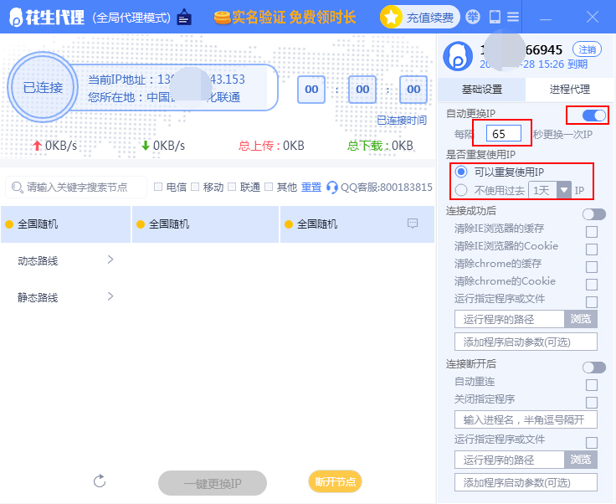The height and width of the screenshot is (504, 616).
Task: Click startup parameters field under 连接断开后
Action: 526,482
